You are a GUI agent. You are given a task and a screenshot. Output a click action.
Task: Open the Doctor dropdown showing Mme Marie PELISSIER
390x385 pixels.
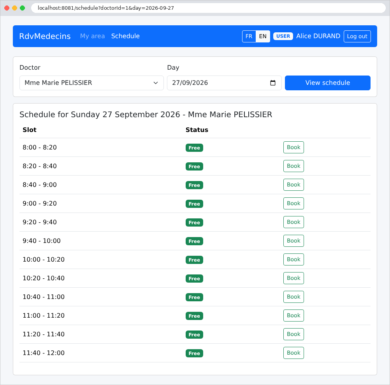91,83
